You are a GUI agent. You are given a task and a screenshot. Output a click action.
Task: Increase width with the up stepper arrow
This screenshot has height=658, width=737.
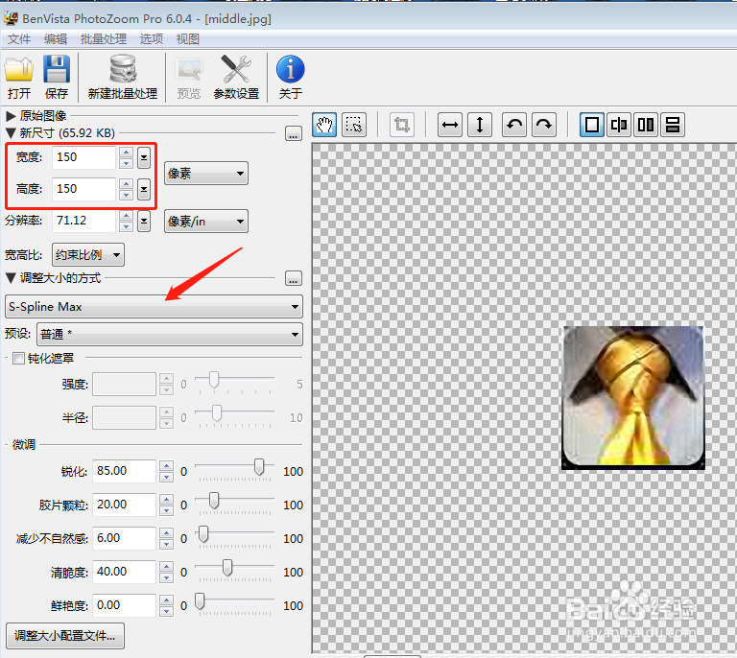(x=126, y=153)
